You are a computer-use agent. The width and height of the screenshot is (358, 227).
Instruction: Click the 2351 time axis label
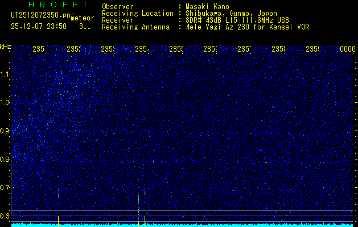pyautogui.click(x=39, y=49)
